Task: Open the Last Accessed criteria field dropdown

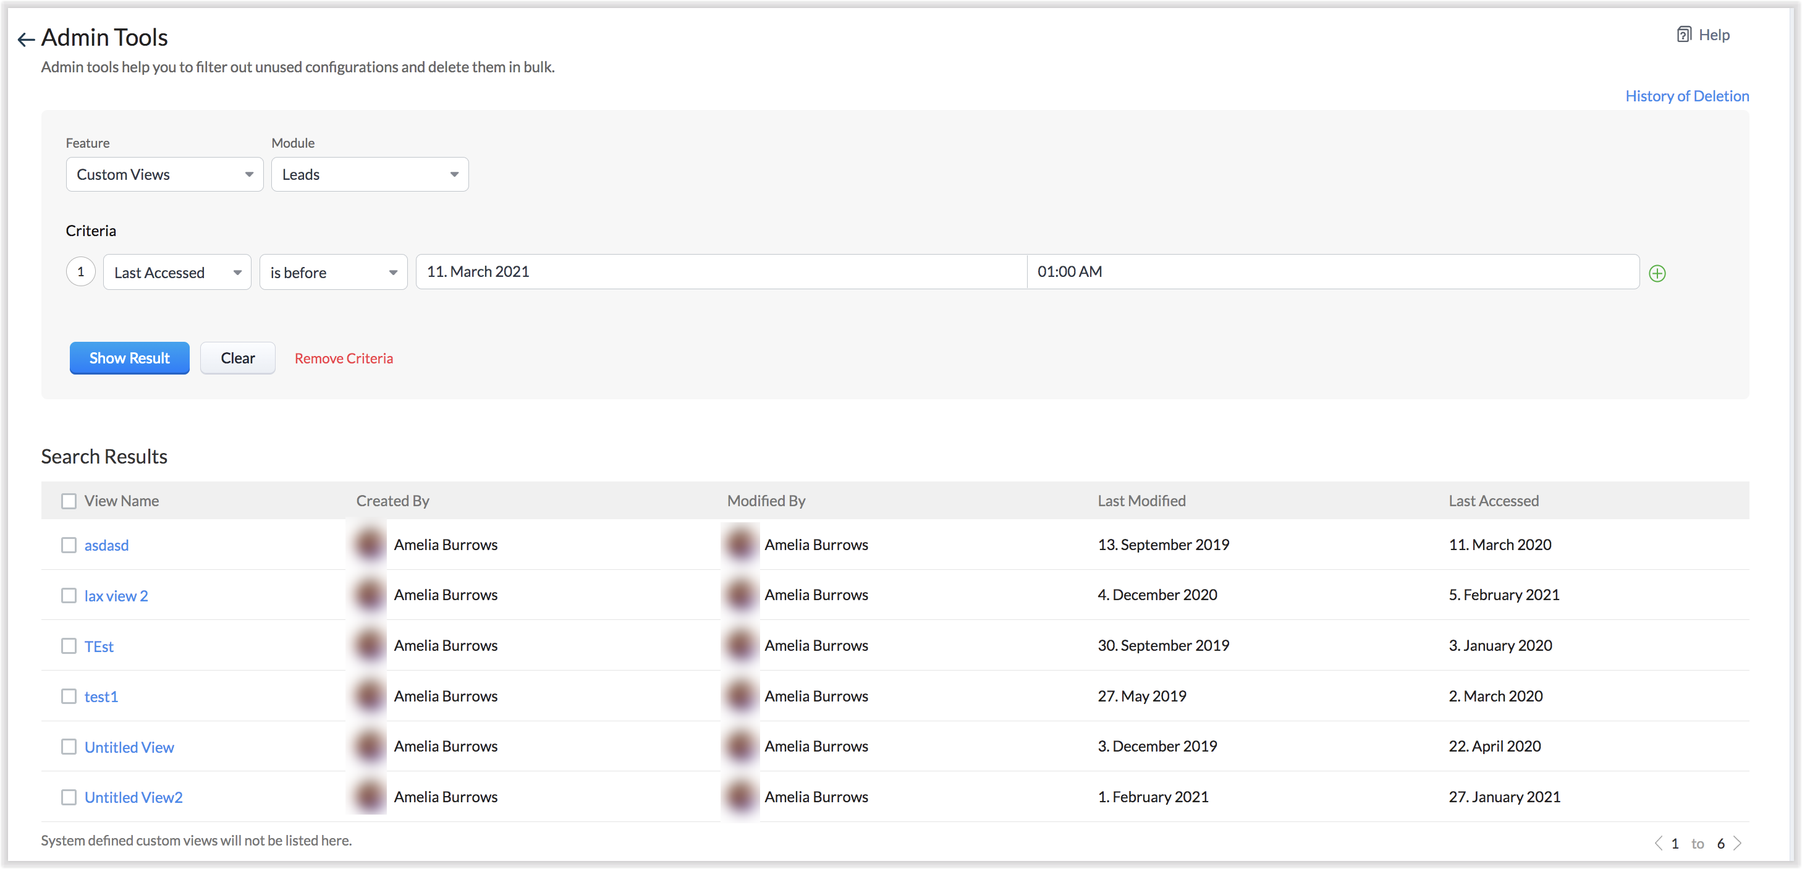Action: point(177,272)
